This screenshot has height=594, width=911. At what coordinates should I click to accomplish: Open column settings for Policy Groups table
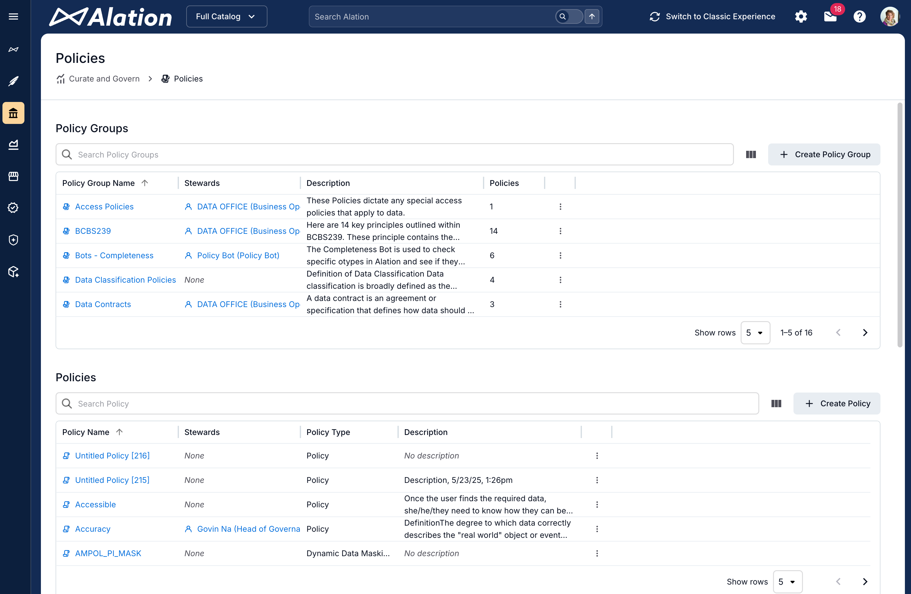(x=751, y=155)
